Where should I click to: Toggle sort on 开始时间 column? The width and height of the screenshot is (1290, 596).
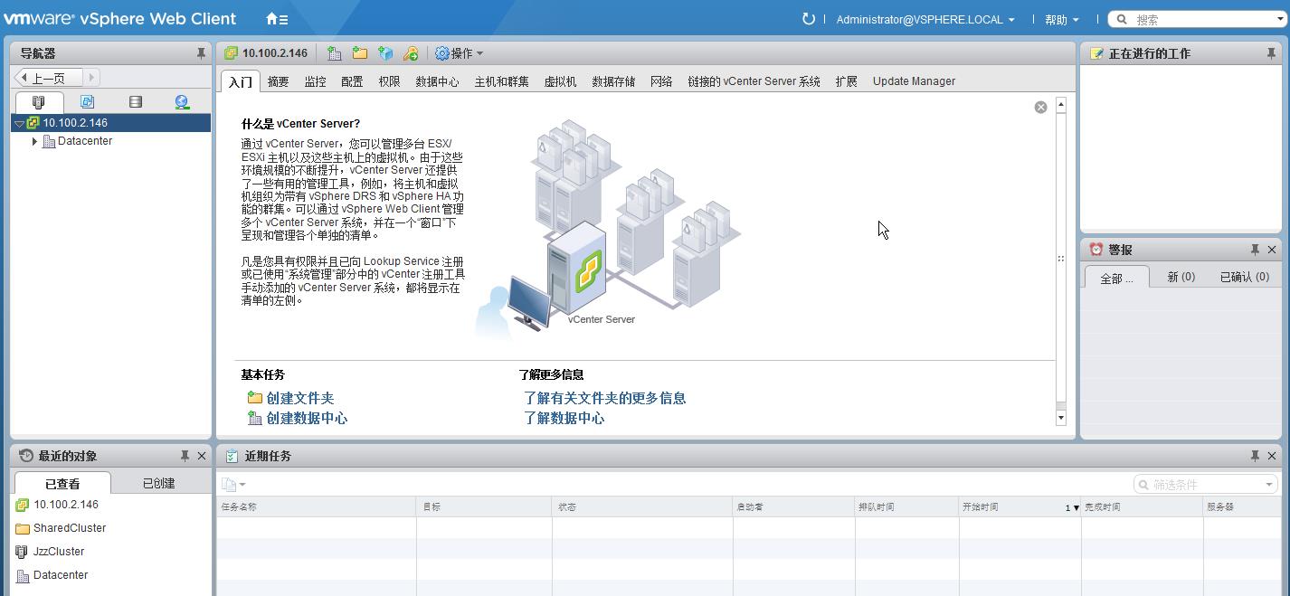pos(1020,506)
